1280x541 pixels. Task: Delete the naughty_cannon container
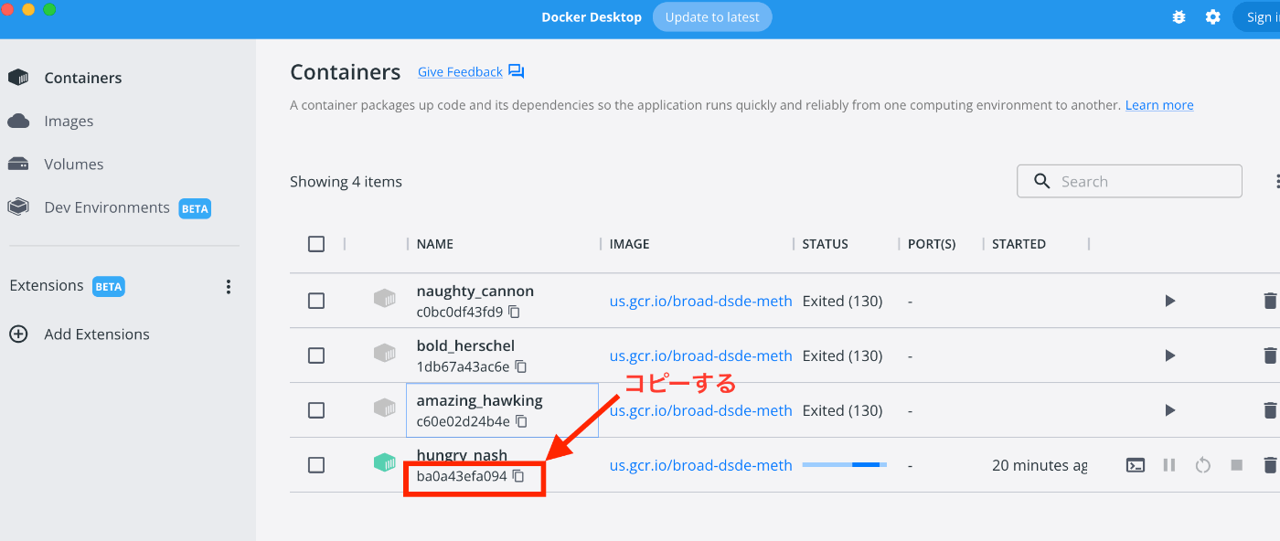1270,301
